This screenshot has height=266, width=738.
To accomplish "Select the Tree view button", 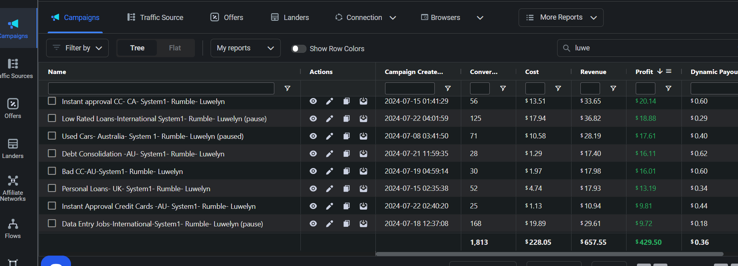I will (137, 48).
